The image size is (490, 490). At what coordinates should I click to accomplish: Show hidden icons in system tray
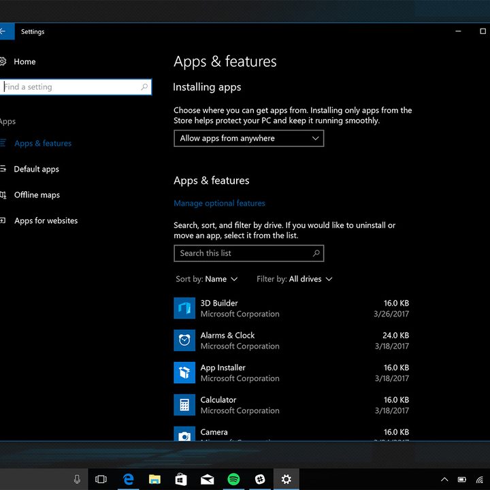point(444,479)
